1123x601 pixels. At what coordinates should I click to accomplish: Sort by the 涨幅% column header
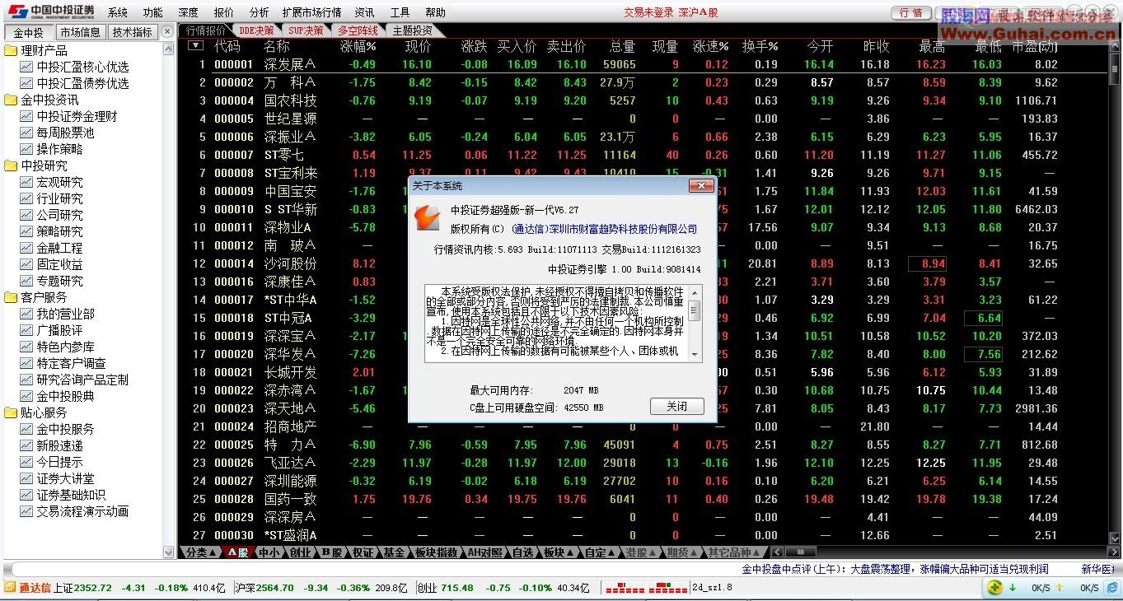point(358,46)
